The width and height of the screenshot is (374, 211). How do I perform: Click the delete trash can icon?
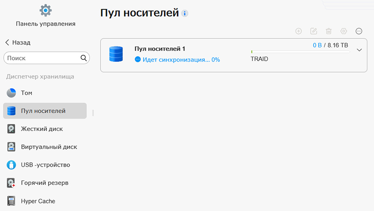[329, 31]
